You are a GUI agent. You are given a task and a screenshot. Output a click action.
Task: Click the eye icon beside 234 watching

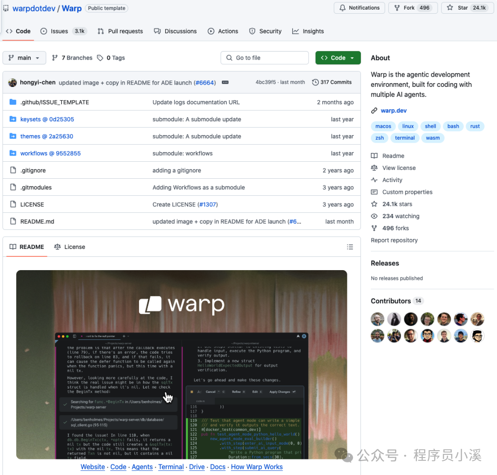point(375,216)
